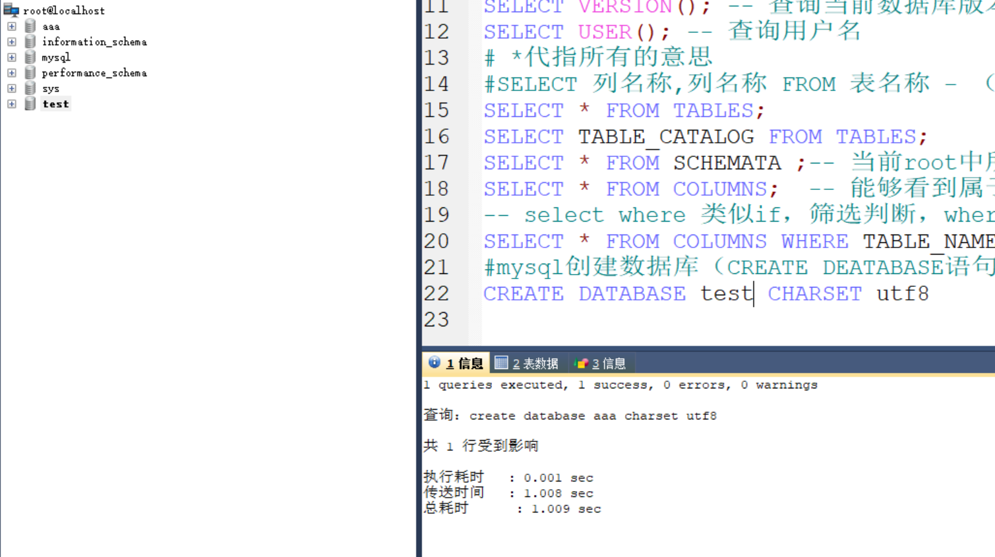Click the performance_schema database icon
Image resolution: width=995 pixels, height=557 pixels.
30,72
